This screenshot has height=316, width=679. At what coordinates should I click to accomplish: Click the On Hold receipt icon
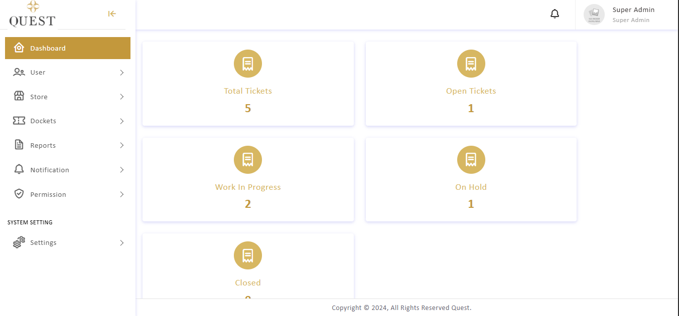471,160
